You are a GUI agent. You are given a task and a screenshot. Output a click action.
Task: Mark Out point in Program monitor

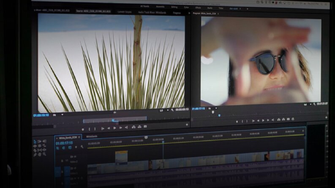(247, 121)
